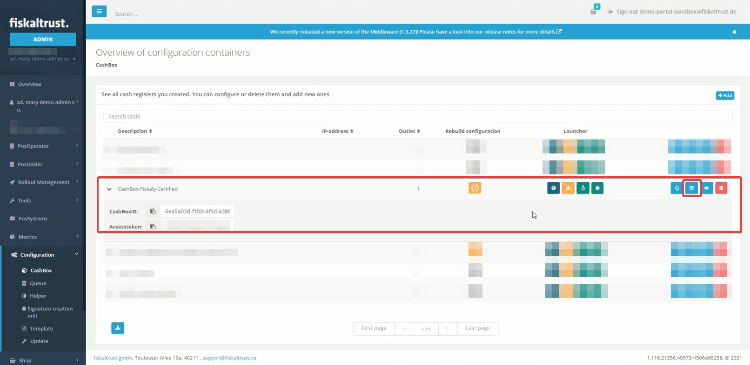Open the fiskaltrust gmbh footer link
The width and height of the screenshot is (750, 365).
(113, 358)
